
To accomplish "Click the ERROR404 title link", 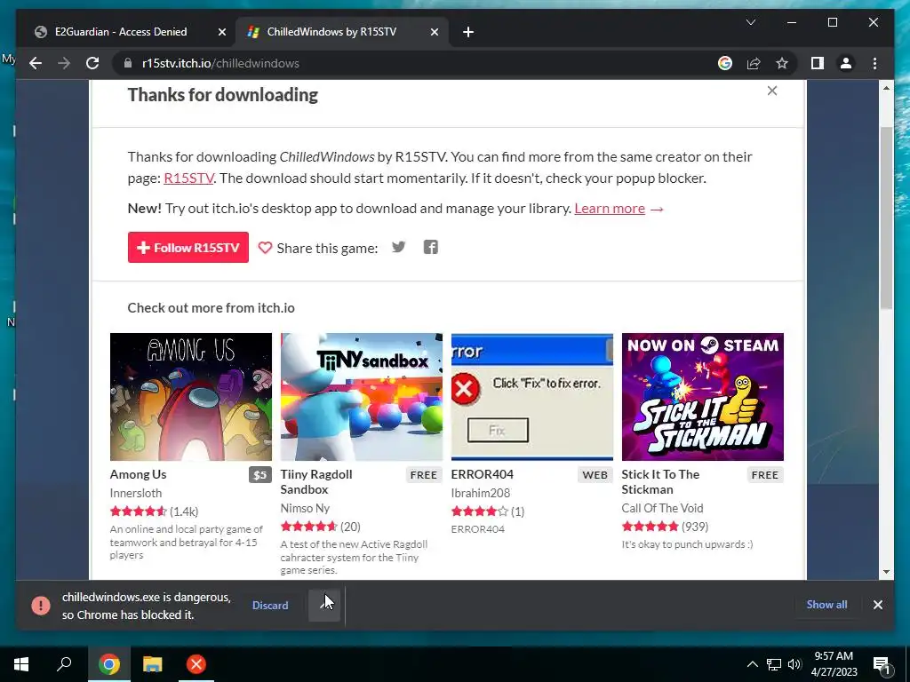I will (483, 474).
